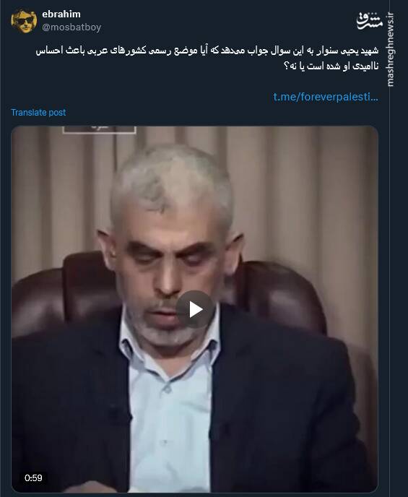Click Translate post
Viewport: 408px width, 497px height.
pyautogui.click(x=38, y=112)
